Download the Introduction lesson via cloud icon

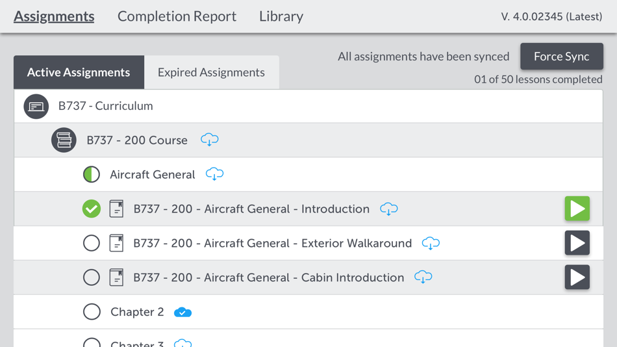(389, 209)
